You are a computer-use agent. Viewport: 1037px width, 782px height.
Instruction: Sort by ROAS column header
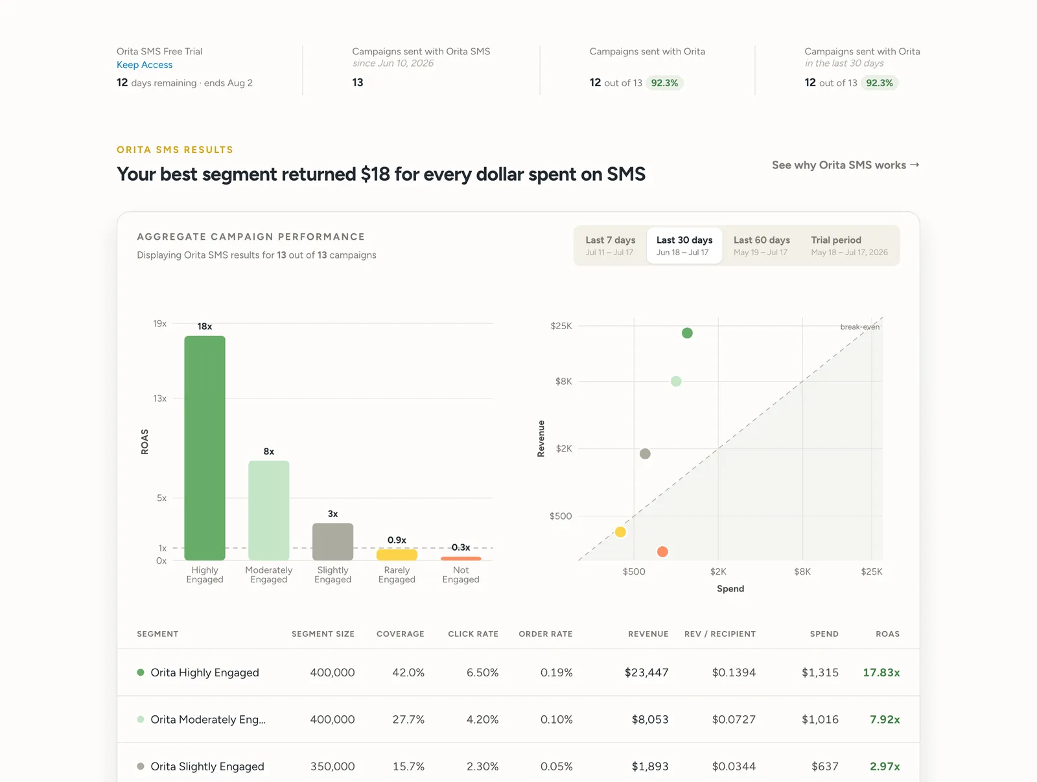click(x=888, y=634)
